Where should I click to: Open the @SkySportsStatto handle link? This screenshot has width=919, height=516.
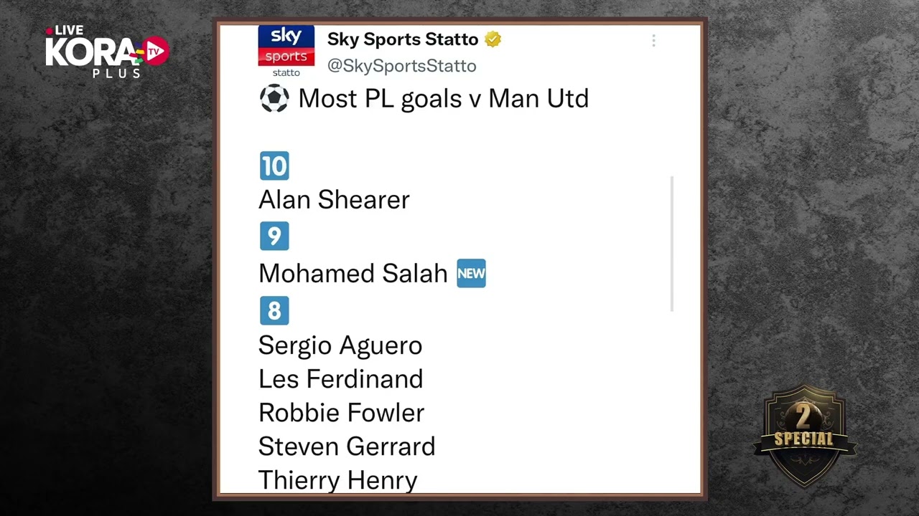click(401, 66)
